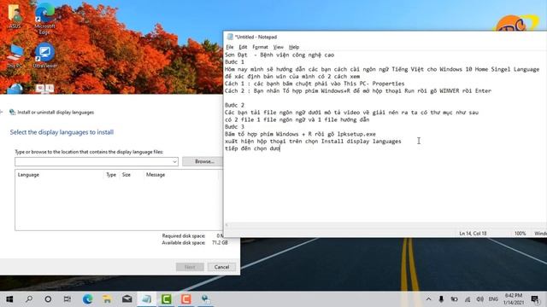Switch ENG input language indicator
The width and height of the screenshot is (547, 307).
point(493,299)
